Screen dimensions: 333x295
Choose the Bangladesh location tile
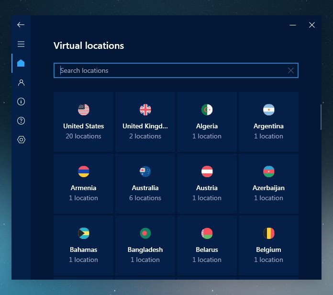(145, 245)
